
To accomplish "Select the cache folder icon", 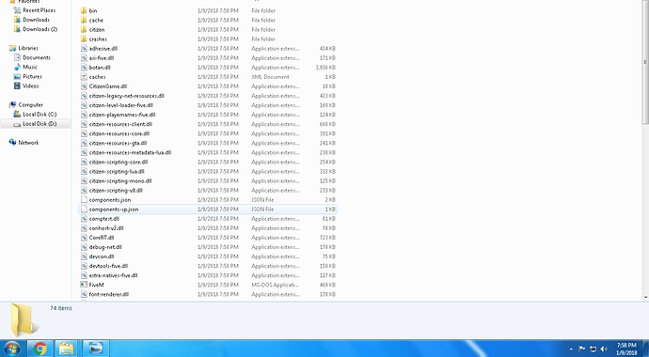I will click(x=84, y=21).
